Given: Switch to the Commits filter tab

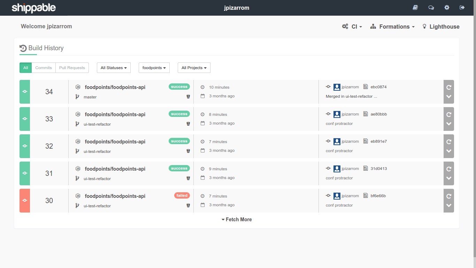Looking at the screenshot, I should [44, 68].
